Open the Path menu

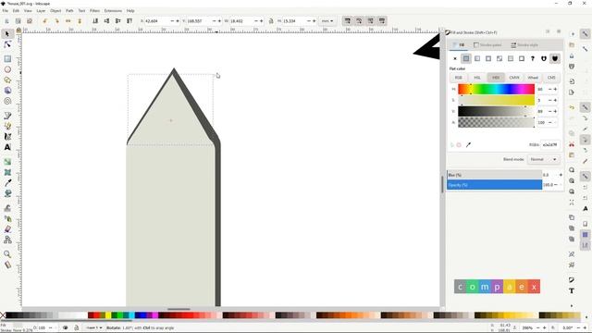tap(69, 10)
